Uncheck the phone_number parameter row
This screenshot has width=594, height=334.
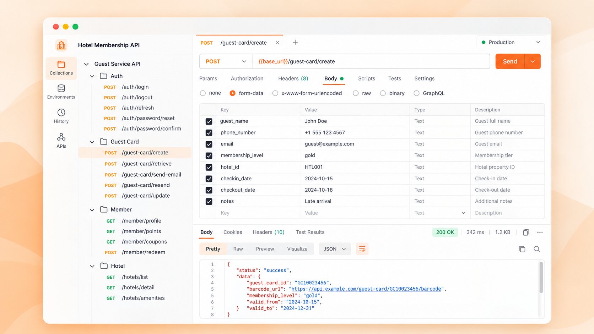click(x=209, y=133)
